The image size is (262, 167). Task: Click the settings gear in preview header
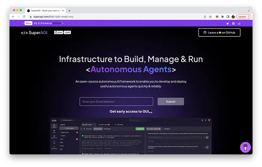coord(202,120)
